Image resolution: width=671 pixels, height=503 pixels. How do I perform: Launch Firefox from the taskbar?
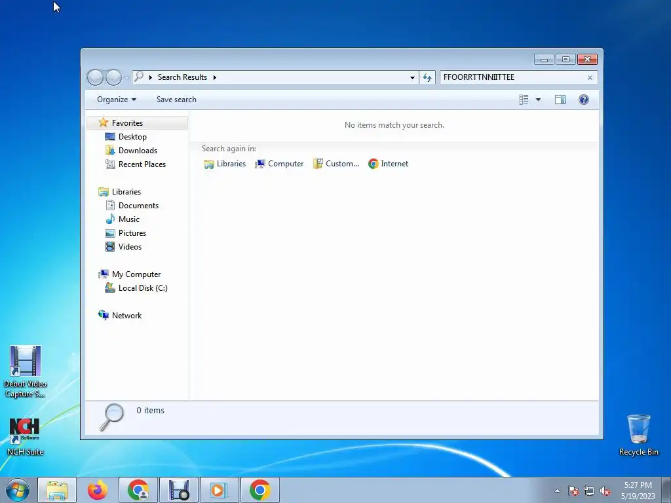click(x=98, y=490)
